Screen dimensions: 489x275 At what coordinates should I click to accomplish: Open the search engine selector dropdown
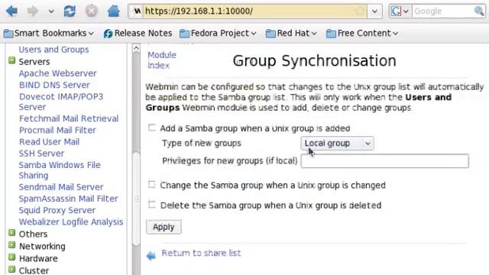pos(400,11)
